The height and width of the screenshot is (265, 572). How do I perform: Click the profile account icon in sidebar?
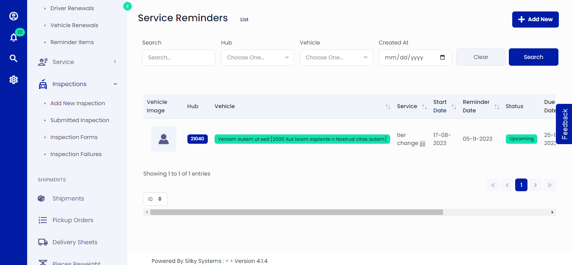click(14, 16)
